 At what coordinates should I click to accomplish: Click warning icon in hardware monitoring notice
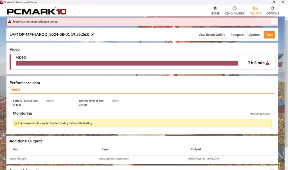[x=16, y=123]
